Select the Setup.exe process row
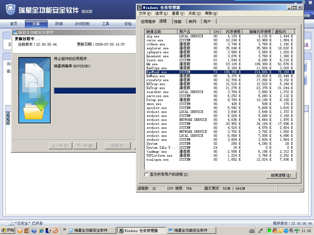This screenshot has width=314, height=235. [x=220, y=100]
